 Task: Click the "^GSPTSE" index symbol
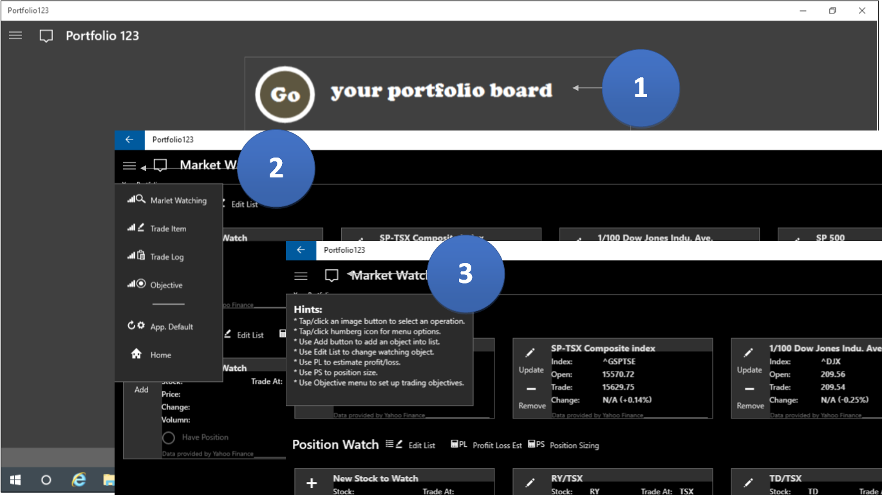coord(619,361)
